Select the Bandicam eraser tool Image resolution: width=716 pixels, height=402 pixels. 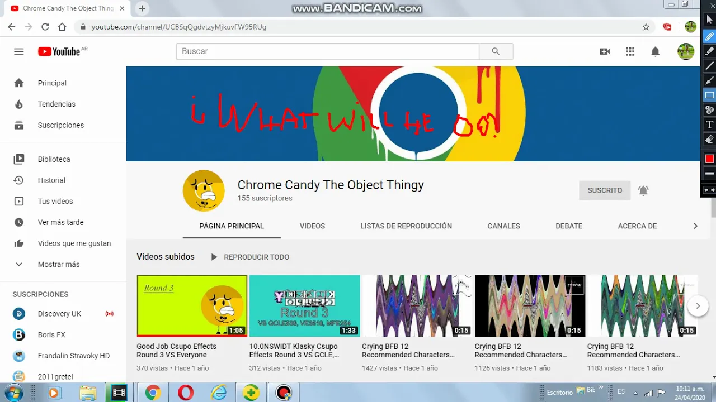tap(709, 139)
